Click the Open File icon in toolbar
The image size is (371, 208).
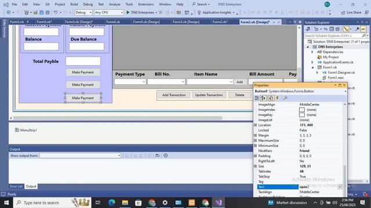[x=35, y=12]
